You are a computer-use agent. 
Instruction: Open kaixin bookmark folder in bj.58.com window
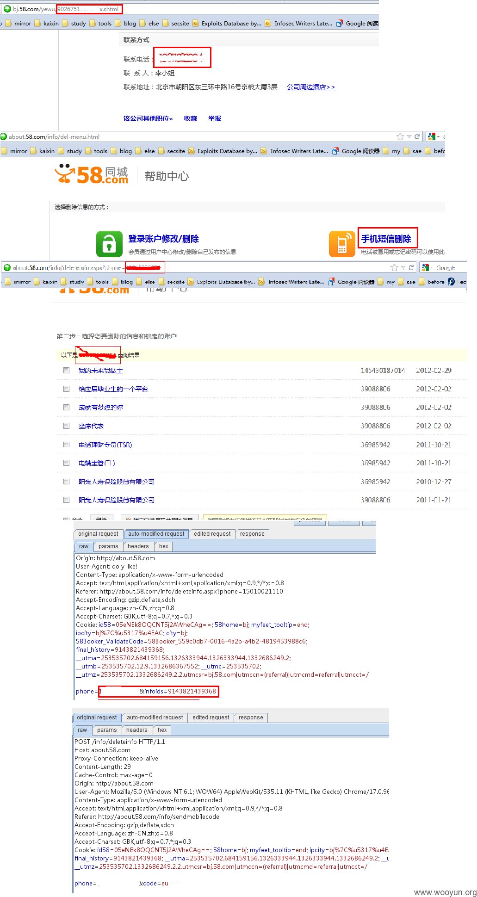pos(46,23)
